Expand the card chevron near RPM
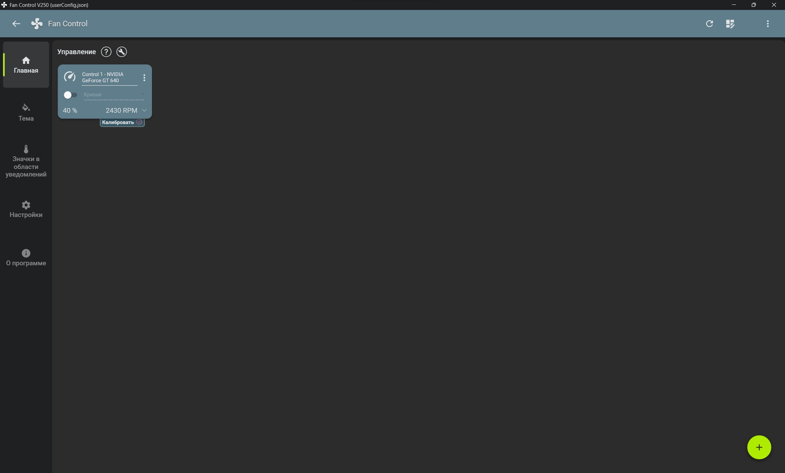The width and height of the screenshot is (785, 473). point(144,110)
